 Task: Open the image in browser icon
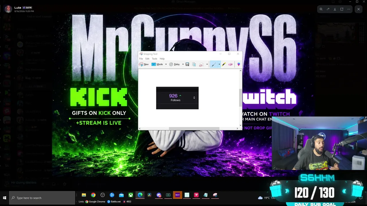[x=342, y=9]
